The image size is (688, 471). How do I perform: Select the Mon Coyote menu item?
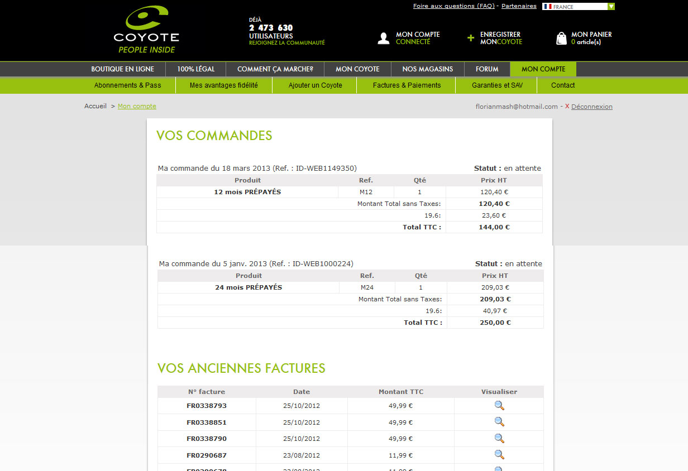pos(357,69)
